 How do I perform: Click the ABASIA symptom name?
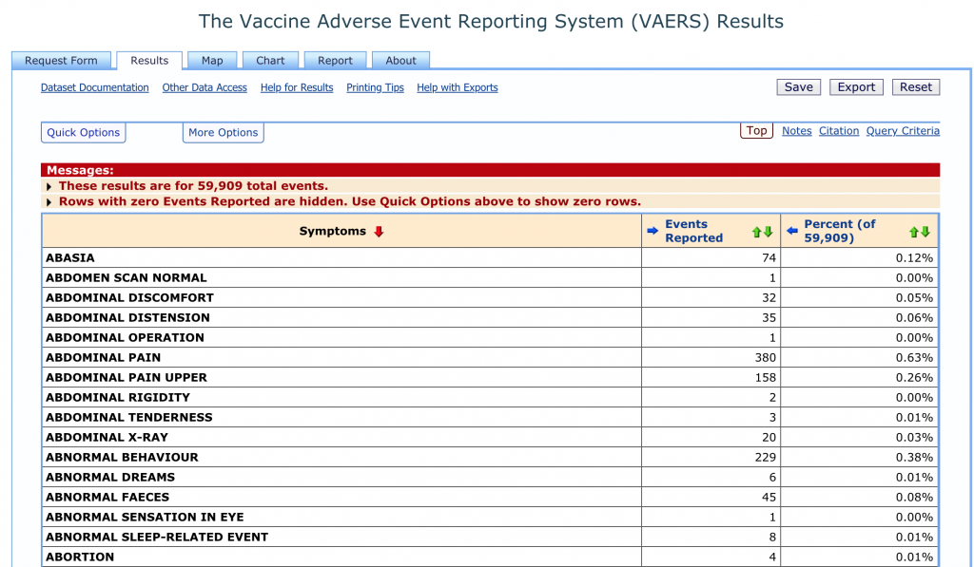click(x=70, y=258)
